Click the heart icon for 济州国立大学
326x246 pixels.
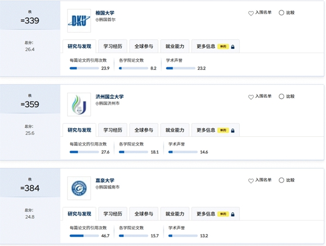click(x=251, y=97)
